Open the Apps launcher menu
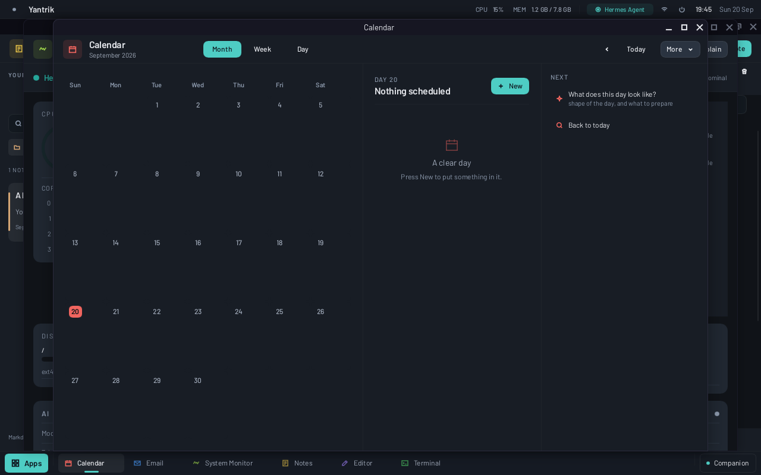The width and height of the screenshot is (761, 475). tap(26, 463)
